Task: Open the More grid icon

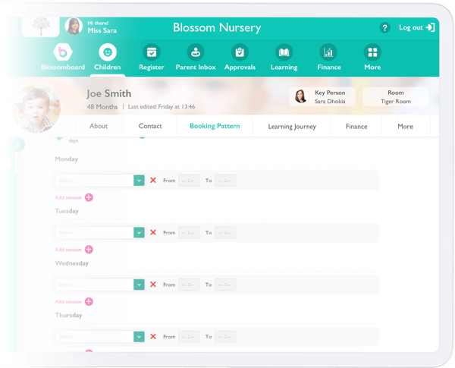Action: point(372,52)
